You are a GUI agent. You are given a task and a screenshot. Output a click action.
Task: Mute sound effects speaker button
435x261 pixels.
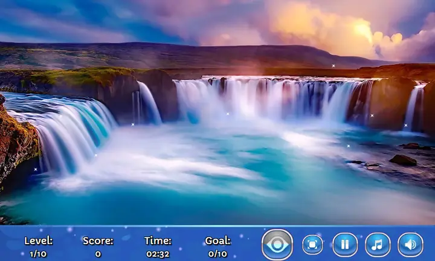click(411, 245)
